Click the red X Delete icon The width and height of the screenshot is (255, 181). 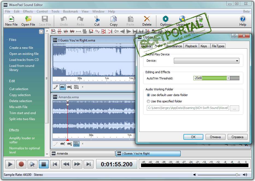point(147,19)
